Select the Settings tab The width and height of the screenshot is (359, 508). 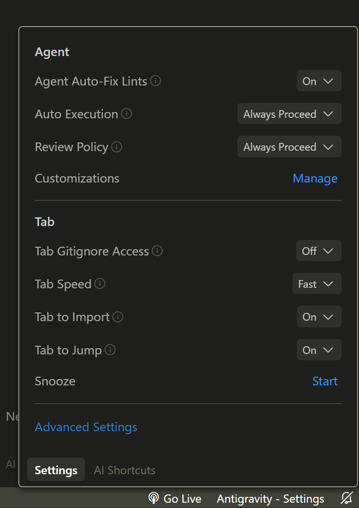click(56, 470)
